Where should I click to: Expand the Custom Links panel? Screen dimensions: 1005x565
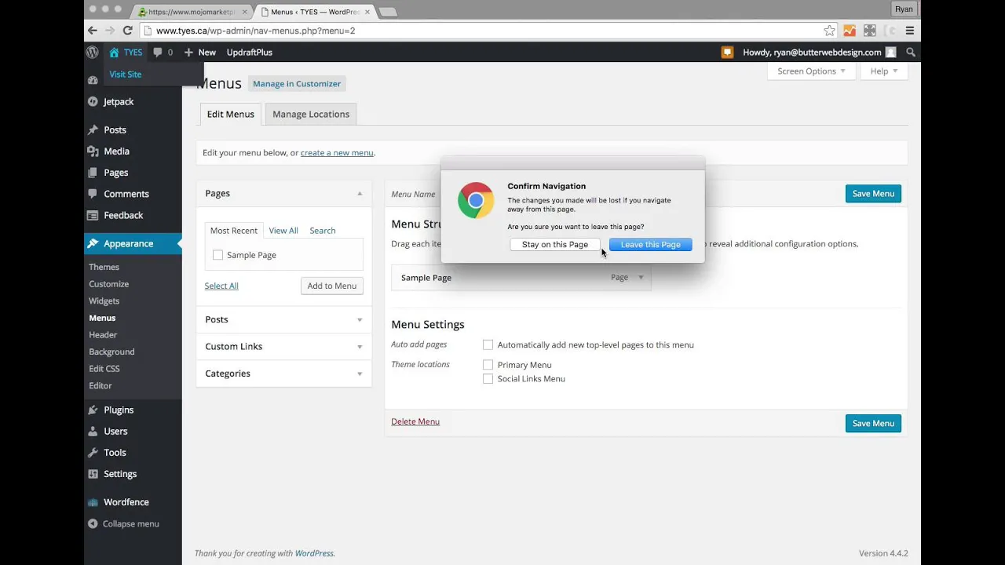(360, 347)
